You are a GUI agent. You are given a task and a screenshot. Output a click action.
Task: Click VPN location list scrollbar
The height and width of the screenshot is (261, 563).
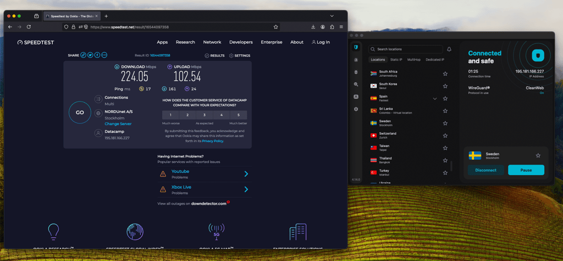[x=451, y=166]
